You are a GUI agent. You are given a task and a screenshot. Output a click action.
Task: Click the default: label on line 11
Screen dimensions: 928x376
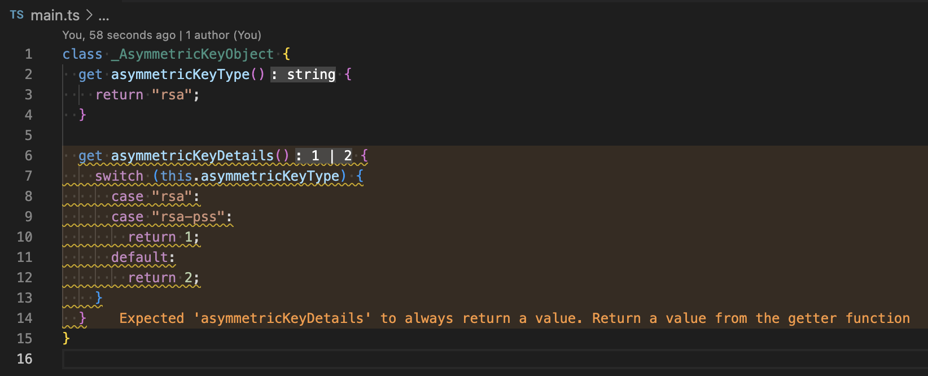tap(143, 257)
